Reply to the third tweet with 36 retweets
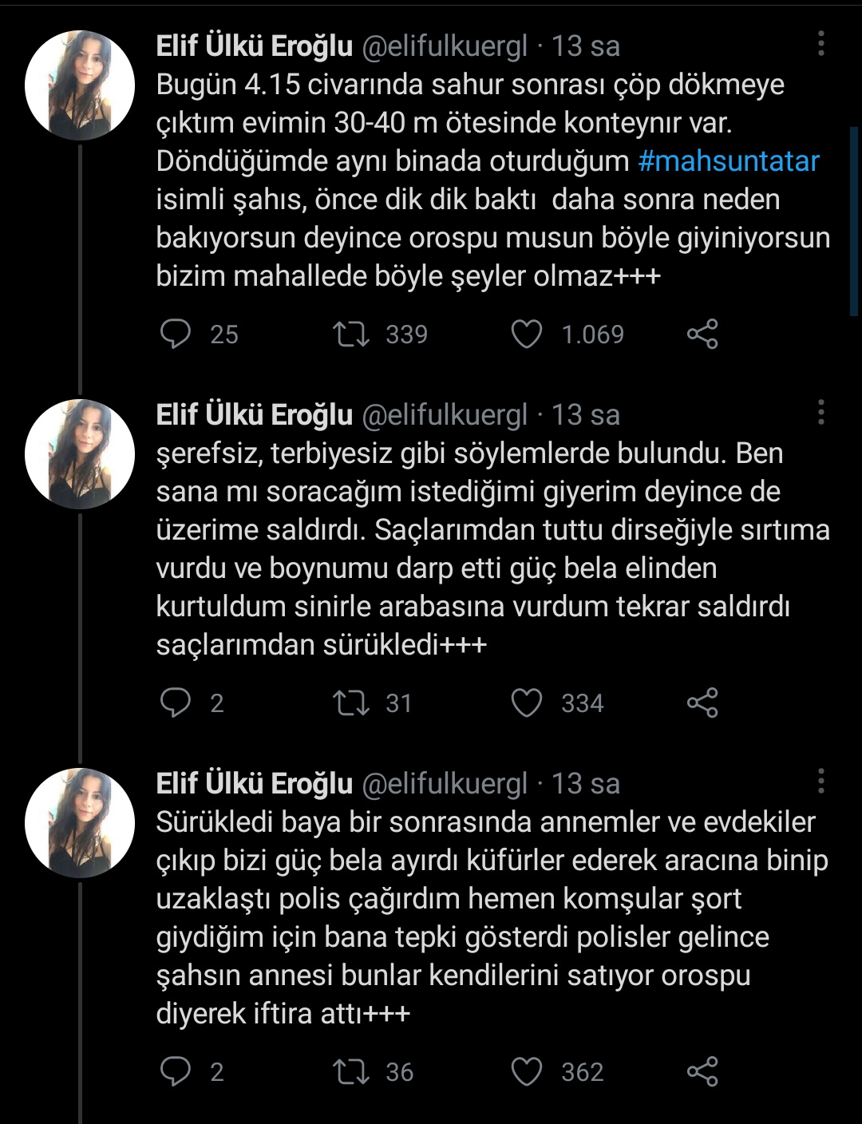Viewport: 862px width, 1124px height. [x=176, y=1072]
